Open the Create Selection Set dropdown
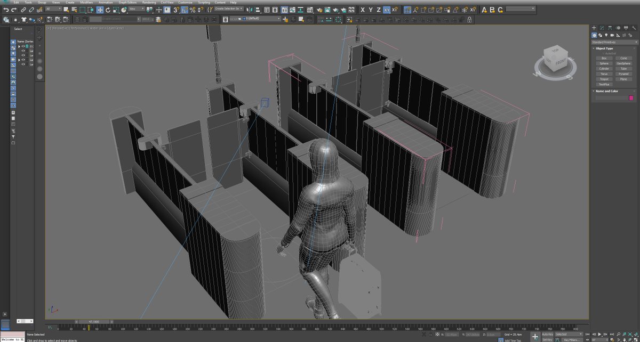The image size is (640, 342). pyautogui.click(x=229, y=9)
